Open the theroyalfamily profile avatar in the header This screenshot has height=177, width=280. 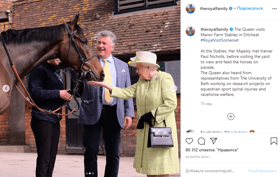click(x=190, y=8)
